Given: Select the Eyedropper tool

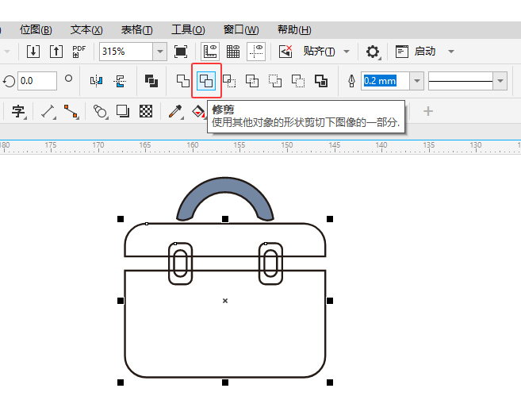Looking at the screenshot, I should click(x=174, y=111).
